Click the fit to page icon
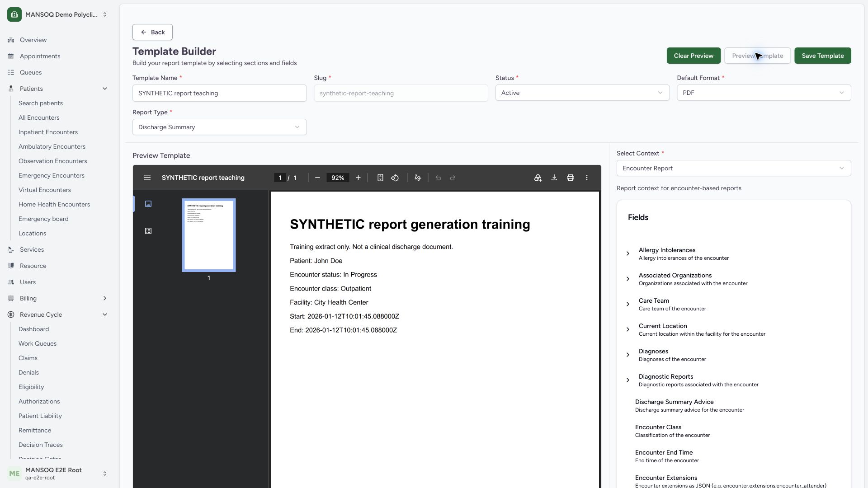Image resolution: width=868 pixels, height=488 pixels. (x=380, y=178)
